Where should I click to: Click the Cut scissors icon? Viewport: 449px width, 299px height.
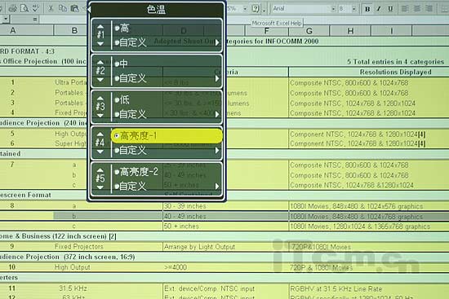(x=51, y=8)
